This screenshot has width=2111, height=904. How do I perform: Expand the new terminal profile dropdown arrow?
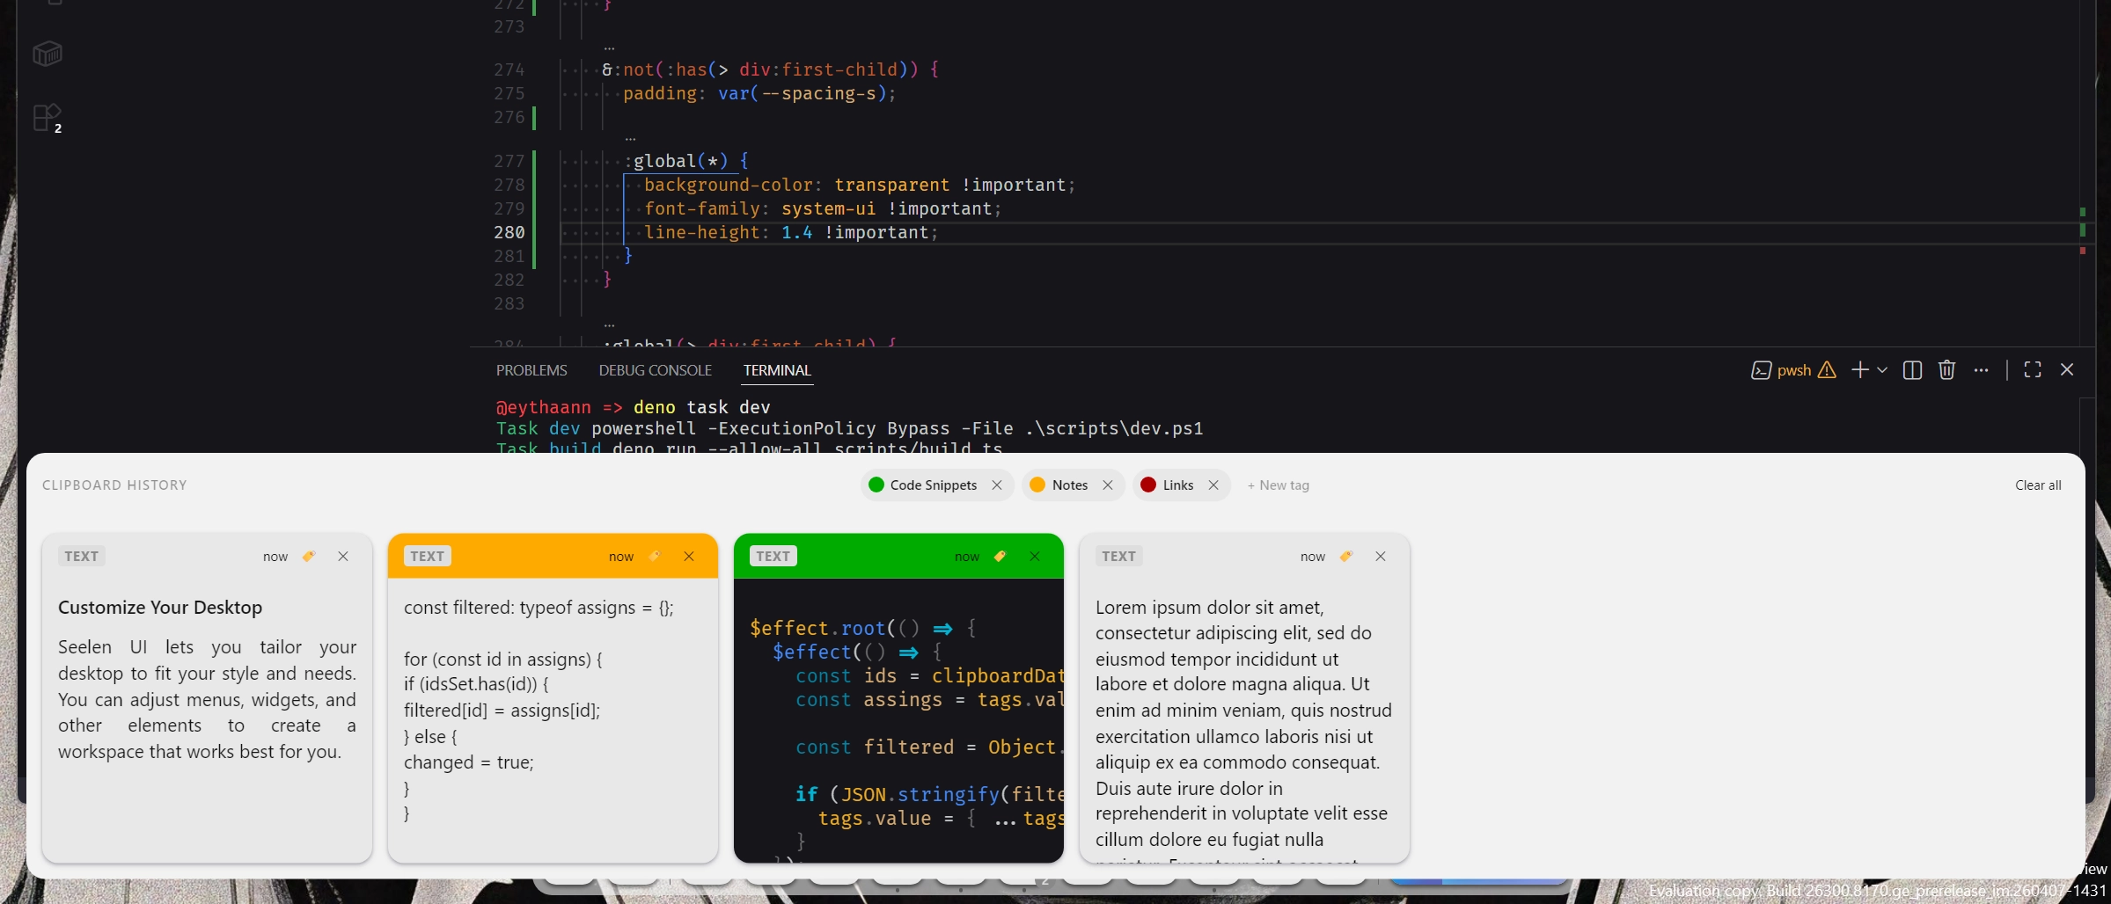click(x=1882, y=370)
